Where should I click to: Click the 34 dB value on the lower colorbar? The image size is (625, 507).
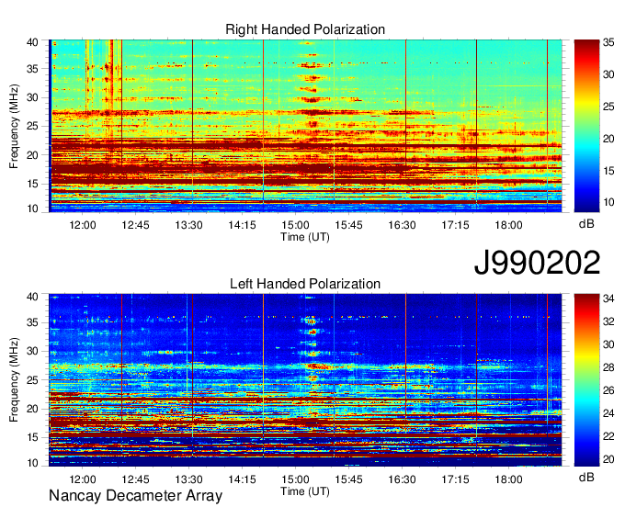coord(608,299)
